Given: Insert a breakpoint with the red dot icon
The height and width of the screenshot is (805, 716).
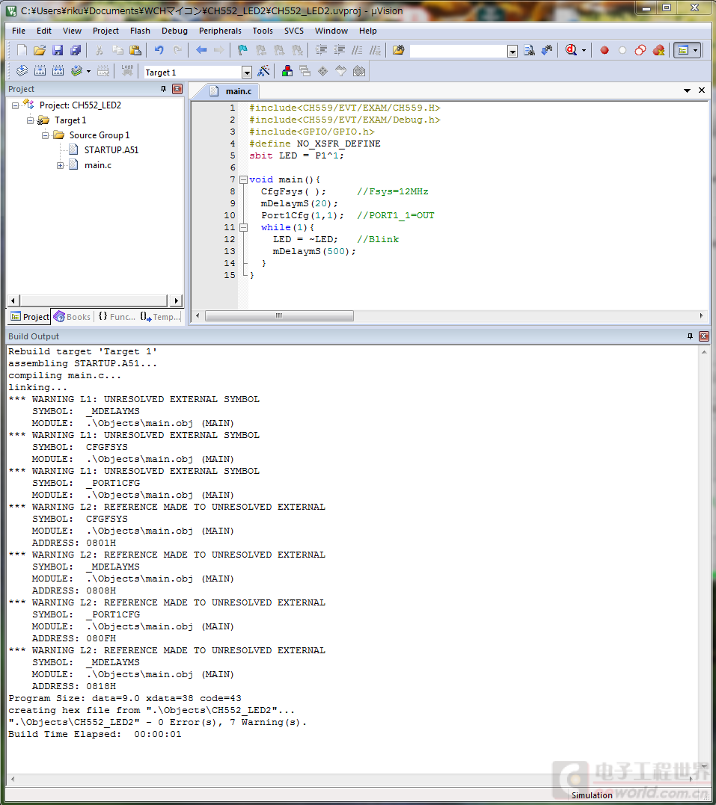Looking at the screenshot, I should coord(605,50).
